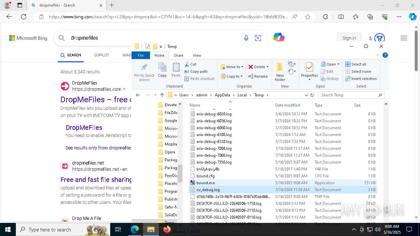Open DropMeFiles – free result link
The width and height of the screenshot is (420, 236).
click(96, 99)
